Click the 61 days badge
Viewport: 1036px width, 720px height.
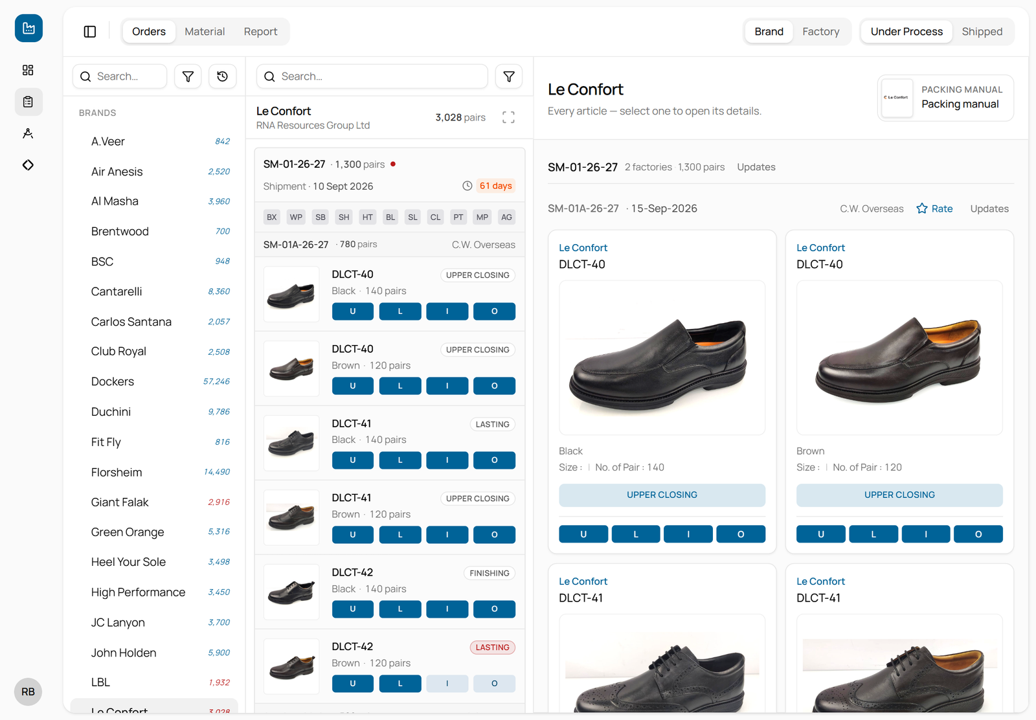click(496, 186)
